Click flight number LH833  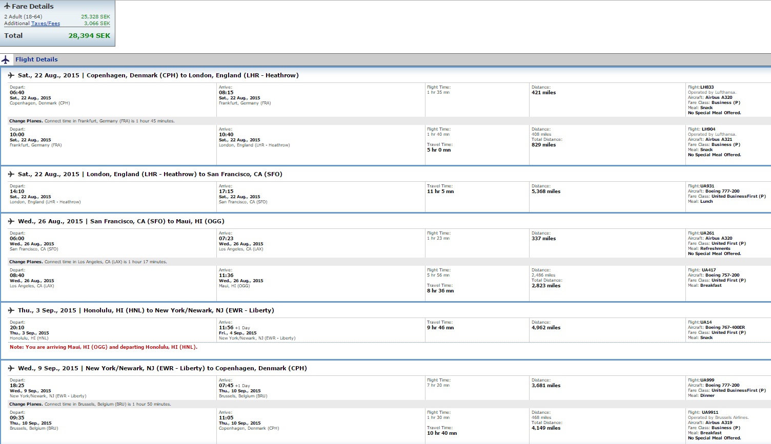[707, 87]
